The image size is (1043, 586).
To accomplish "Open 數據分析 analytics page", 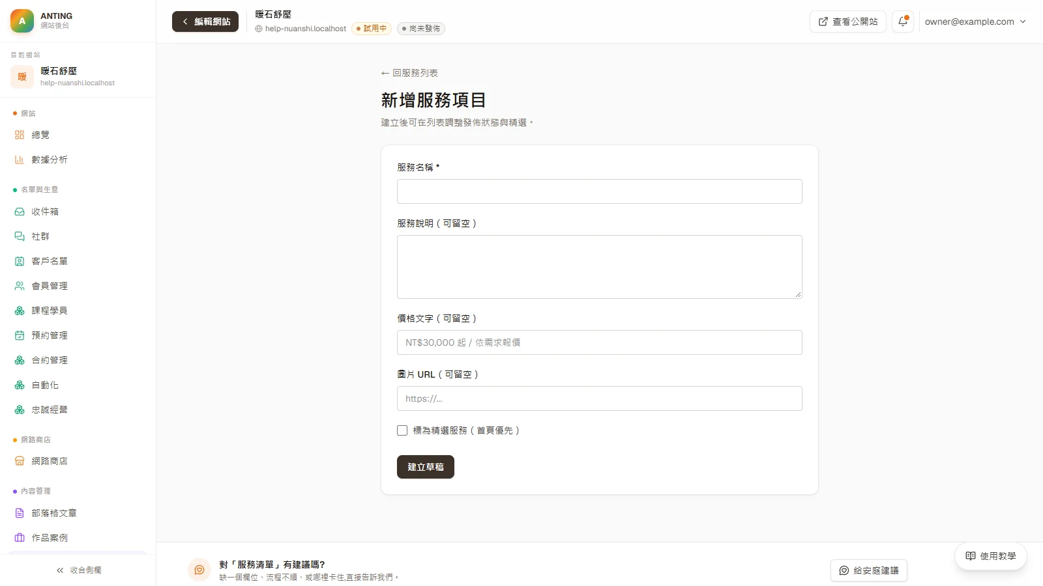I will [x=78, y=160].
